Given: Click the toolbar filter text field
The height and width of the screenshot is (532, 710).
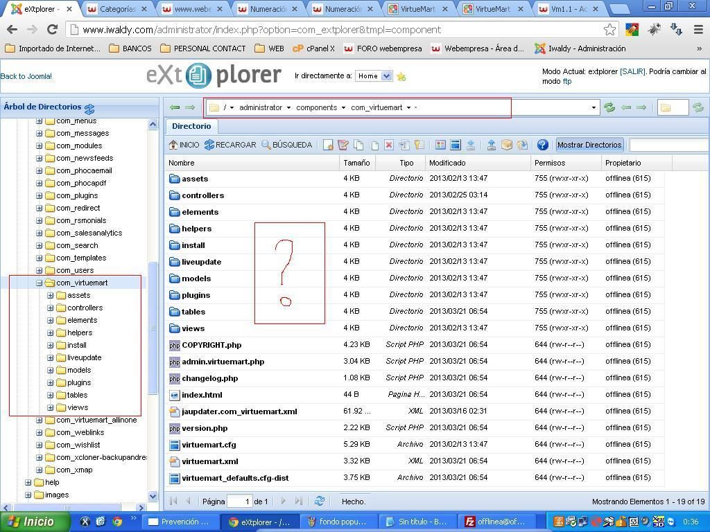Looking at the screenshot, I should pos(669,145).
